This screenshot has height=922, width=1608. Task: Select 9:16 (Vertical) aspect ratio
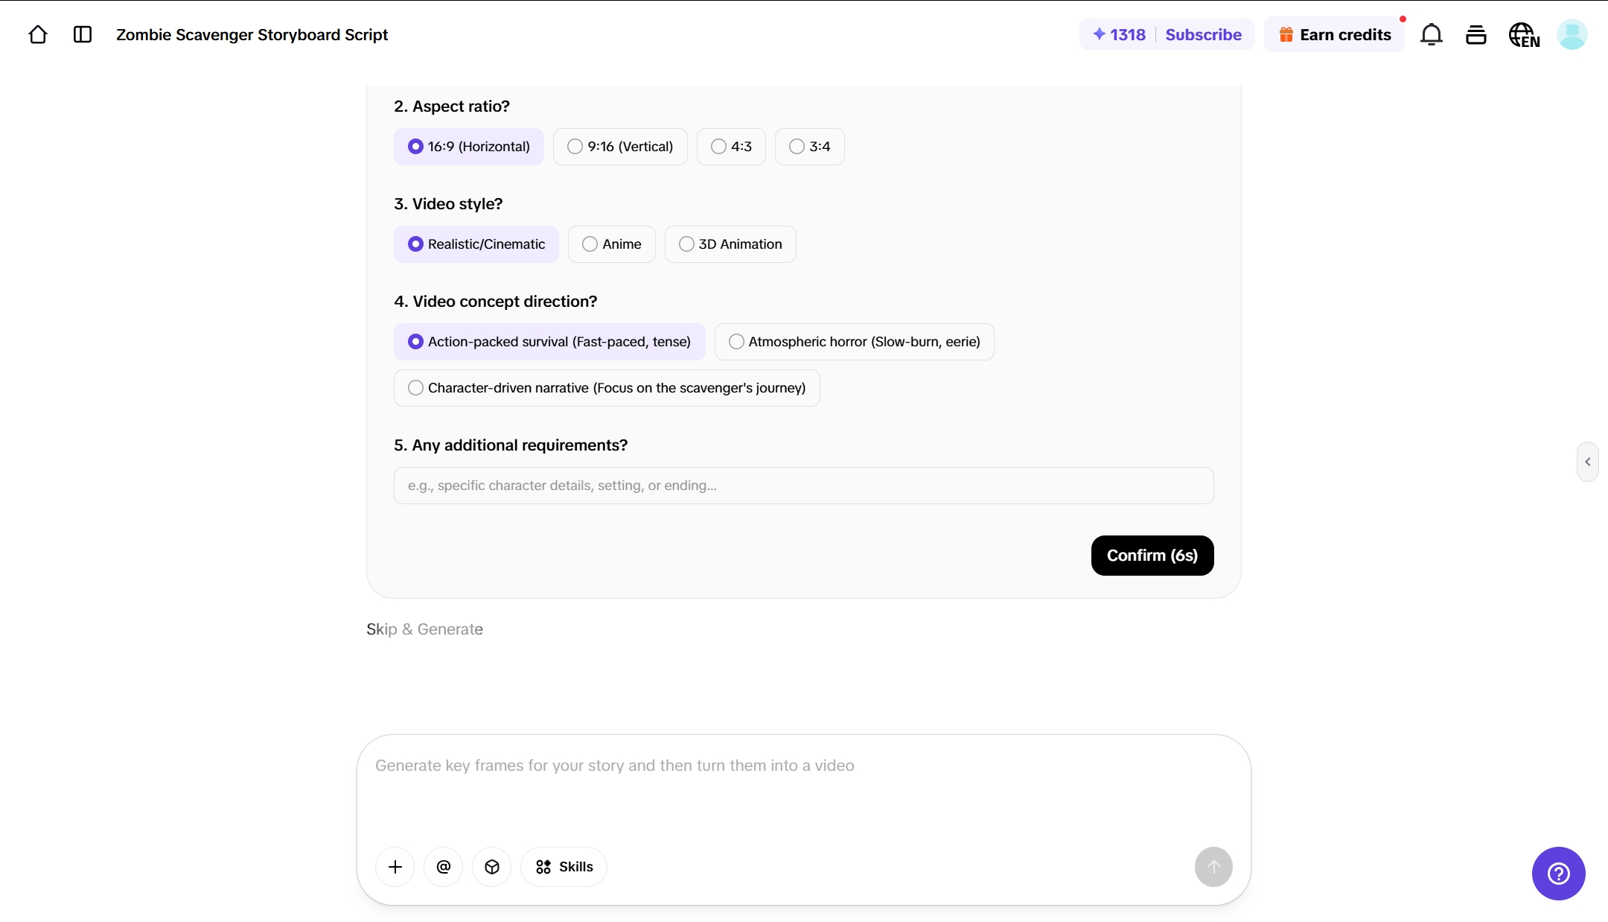click(x=620, y=147)
